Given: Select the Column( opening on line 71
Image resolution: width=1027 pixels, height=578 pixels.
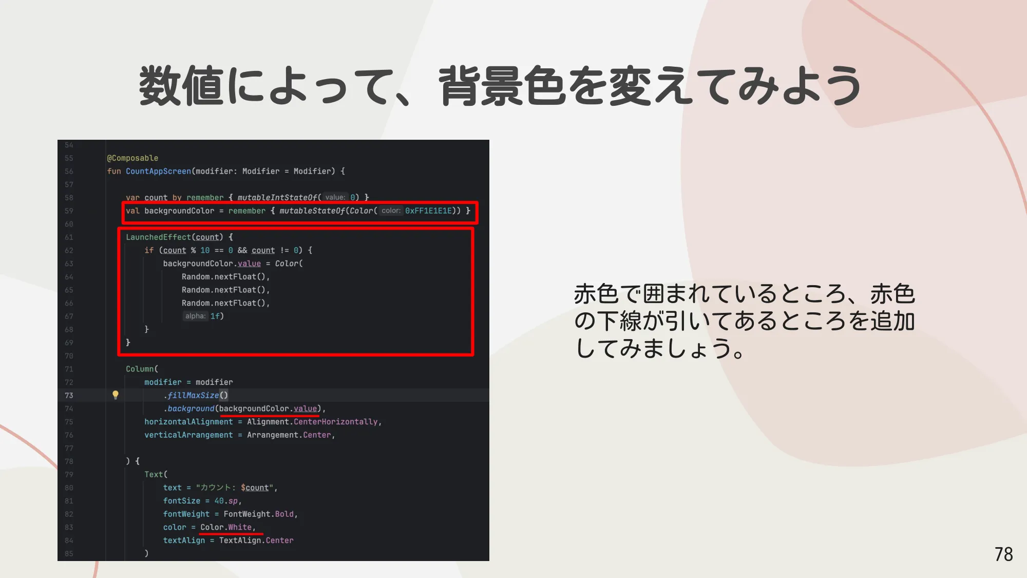Looking at the screenshot, I should point(140,368).
